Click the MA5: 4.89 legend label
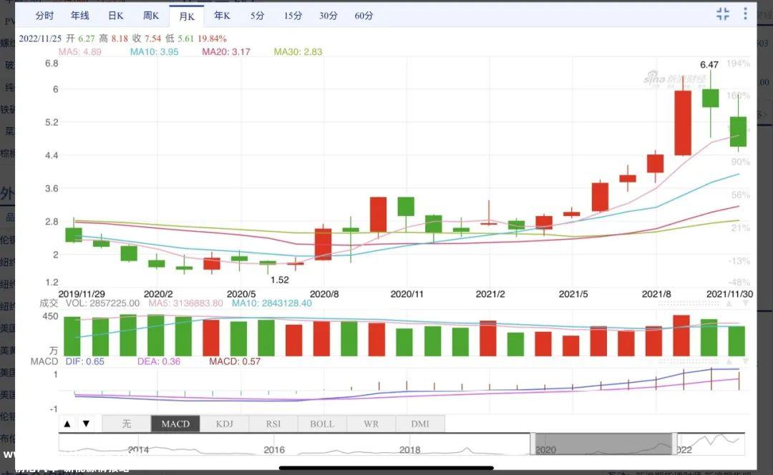This screenshot has height=475, width=773. point(80,52)
